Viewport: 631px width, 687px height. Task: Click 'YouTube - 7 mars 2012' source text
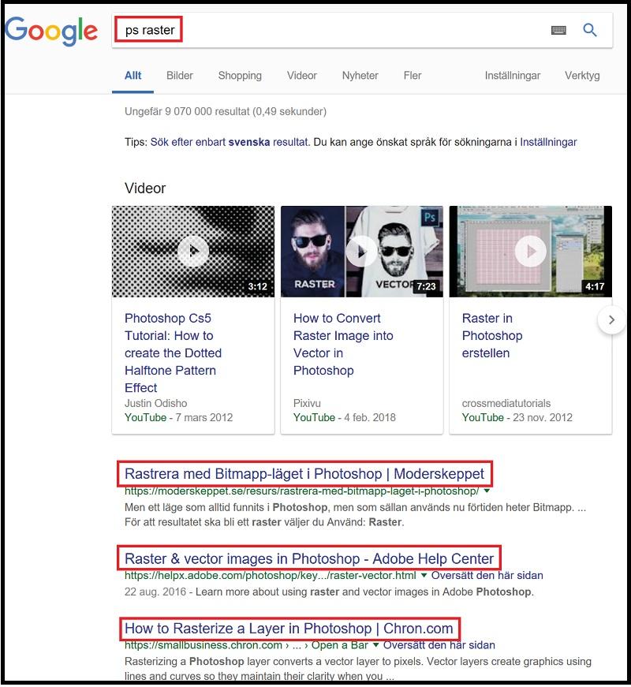(x=178, y=417)
